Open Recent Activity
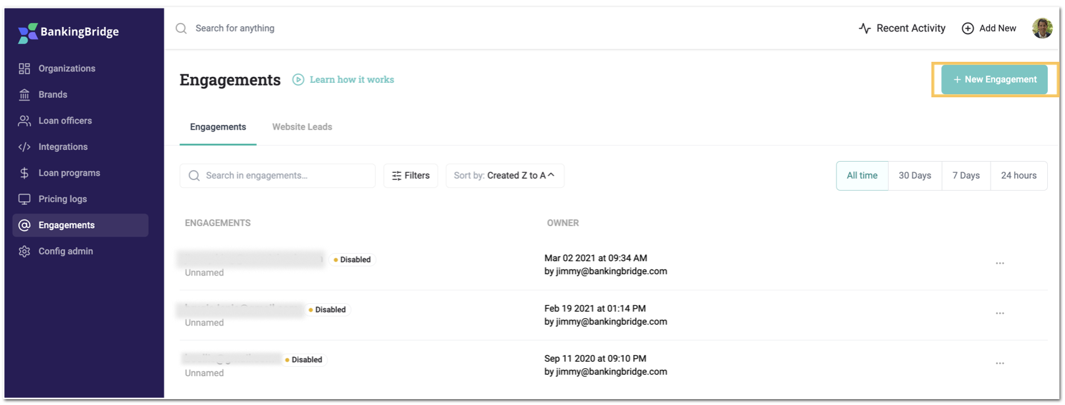The width and height of the screenshot is (1065, 405). pyautogui.click(x=902, y=28)
